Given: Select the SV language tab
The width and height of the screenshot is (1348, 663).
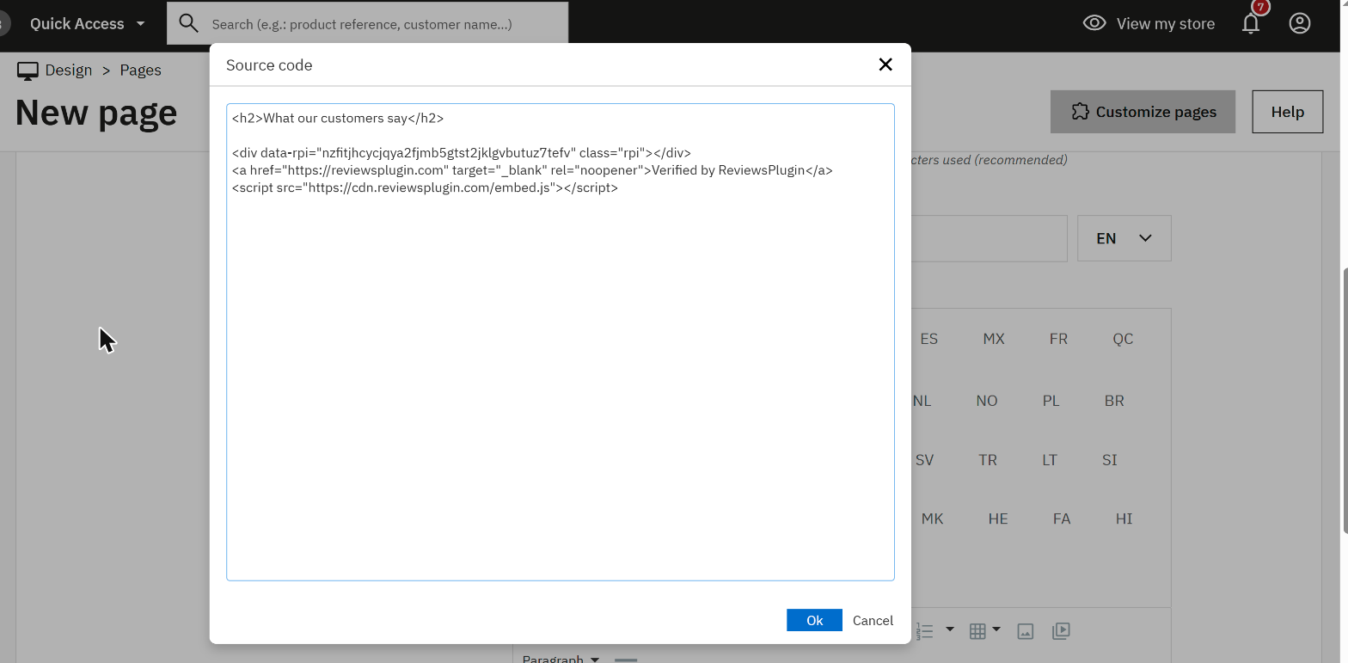Looking at the screenshot, I should pos(924,460).
